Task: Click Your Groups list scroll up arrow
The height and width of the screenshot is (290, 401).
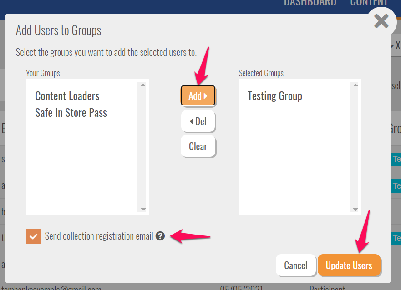Action: [x=143, y=85]
